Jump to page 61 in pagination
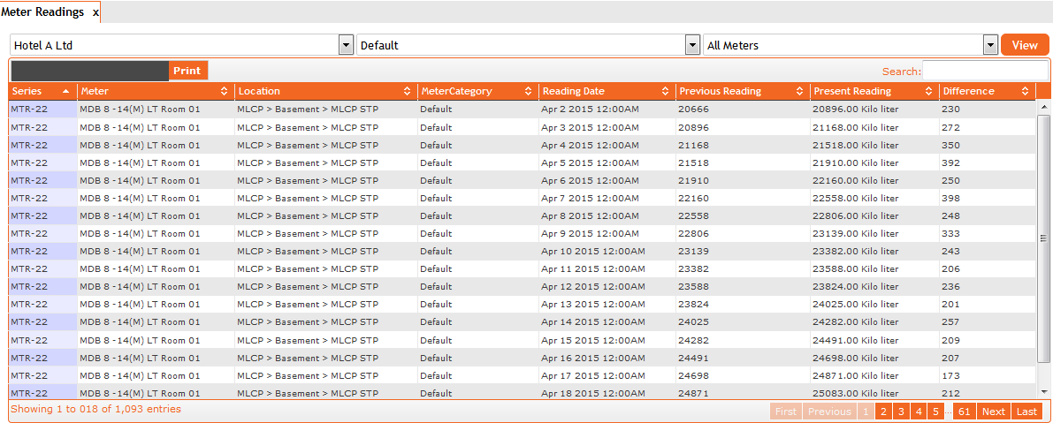1053x423 pixels. click(964, 412)
